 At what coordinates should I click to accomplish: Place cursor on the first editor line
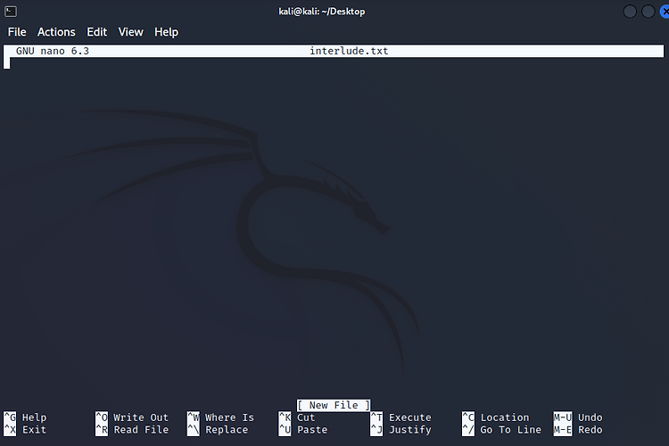tap(334, 63)
